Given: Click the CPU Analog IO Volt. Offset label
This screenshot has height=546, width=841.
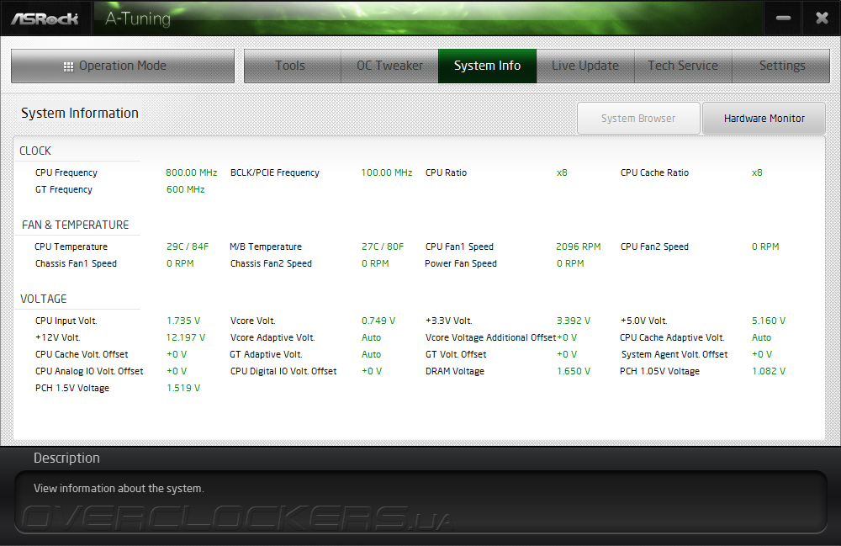Looking at the screenshot, I should pos(89,371).
